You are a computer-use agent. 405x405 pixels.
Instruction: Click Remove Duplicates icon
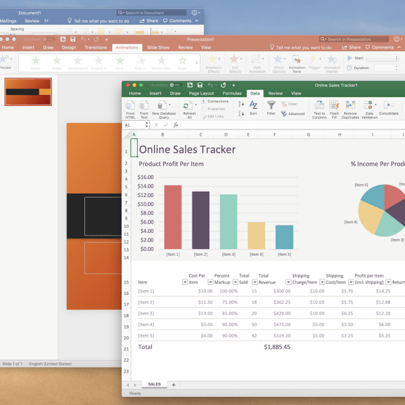coord(350,105)
